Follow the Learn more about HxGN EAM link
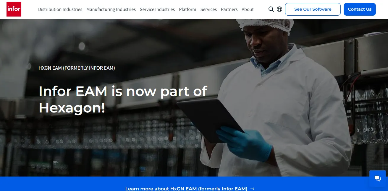The width and height of the screenshot is (388, 191). pos(186,189)
